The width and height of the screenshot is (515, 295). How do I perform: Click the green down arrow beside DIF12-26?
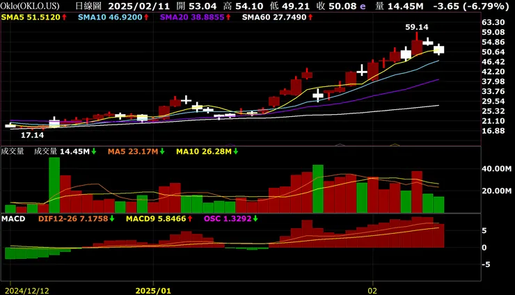click(x=112, y=218)
